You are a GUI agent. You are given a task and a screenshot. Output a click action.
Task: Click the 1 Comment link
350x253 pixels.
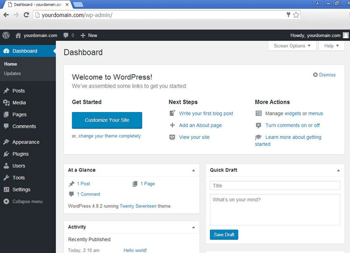89,194
